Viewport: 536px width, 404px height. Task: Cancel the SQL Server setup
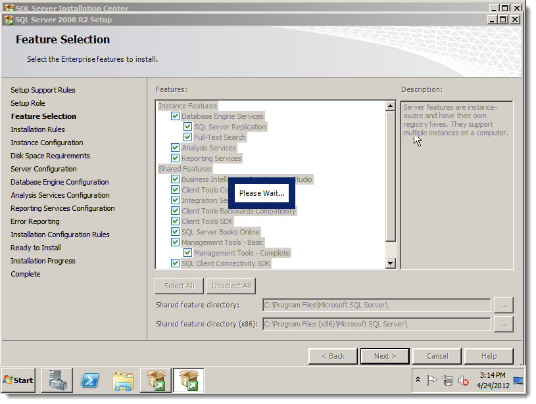tap(437, 356)
